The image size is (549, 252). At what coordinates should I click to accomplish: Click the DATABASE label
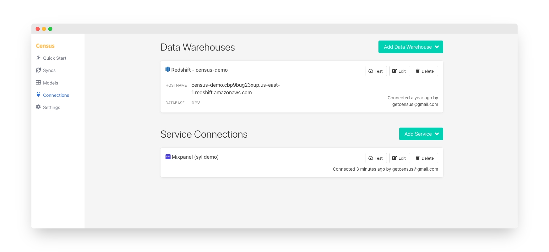pyautogui.click(x=175, y=103)
